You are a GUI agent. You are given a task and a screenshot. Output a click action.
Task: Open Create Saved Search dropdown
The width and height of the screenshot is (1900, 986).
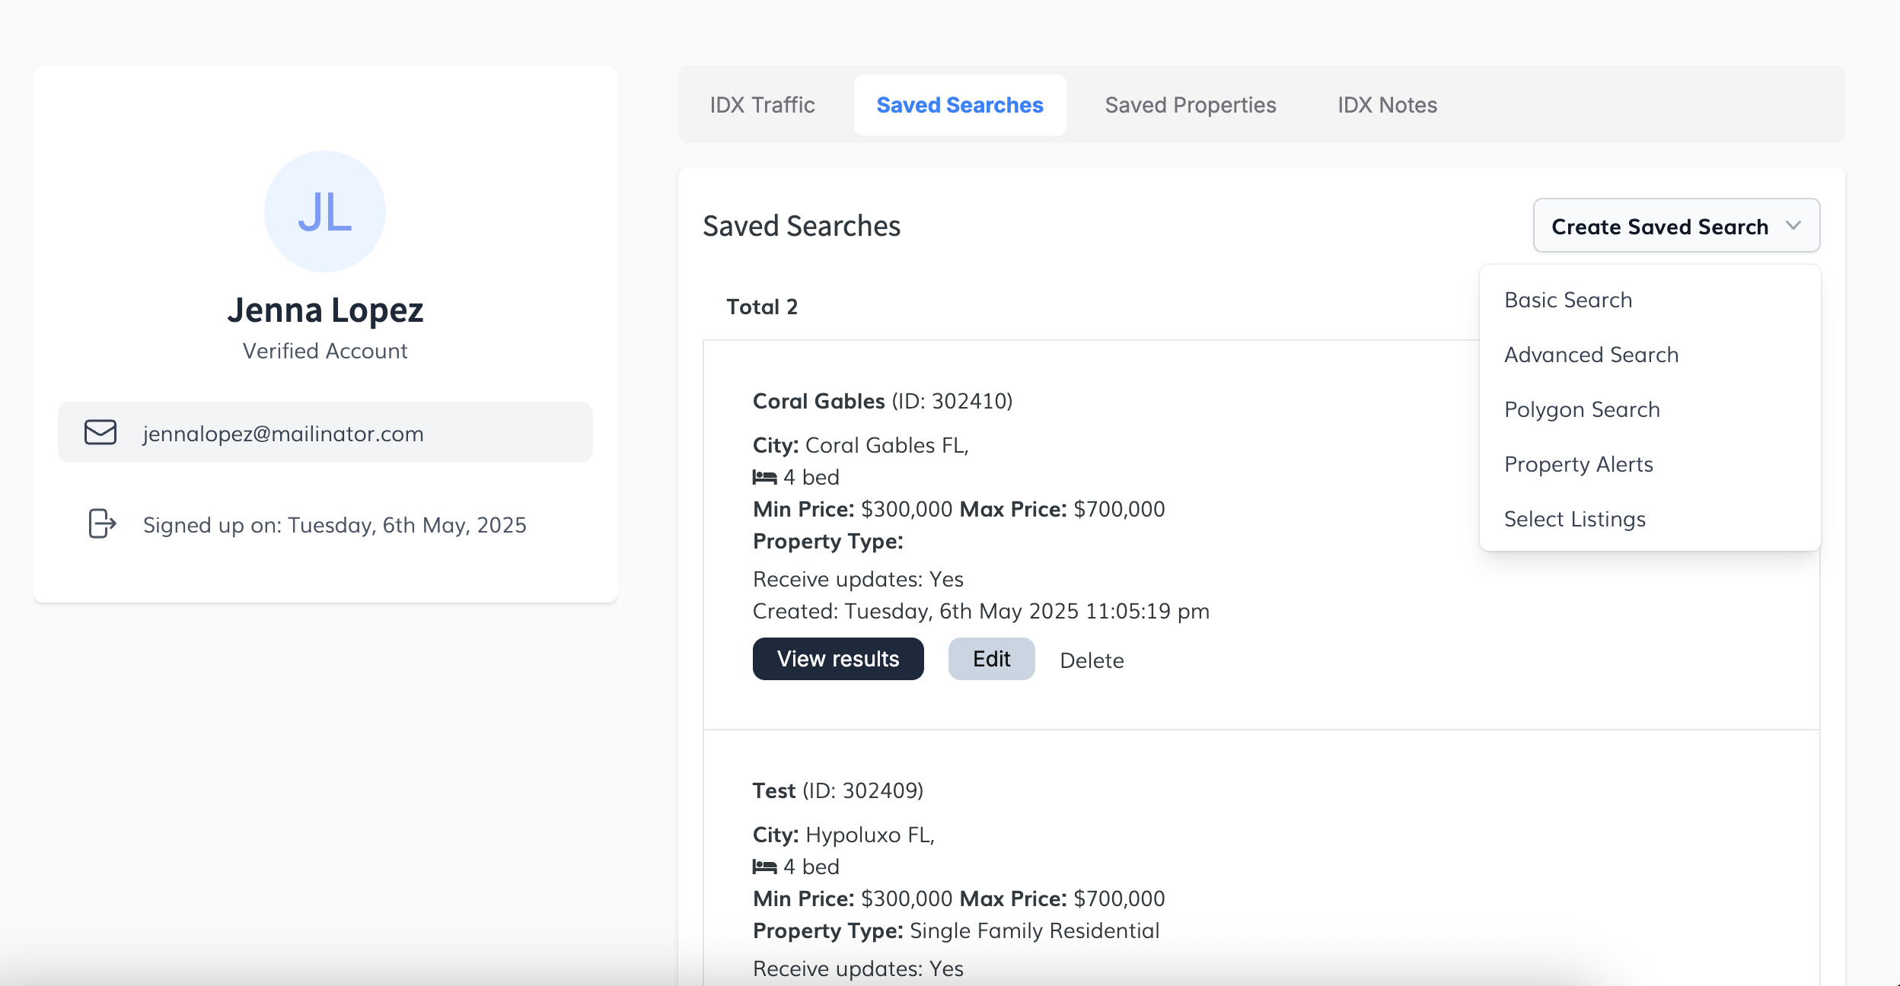(x=1675, y=226)
